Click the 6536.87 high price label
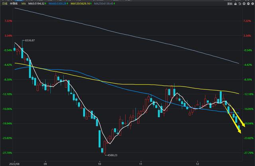 (x=30, y=41)
